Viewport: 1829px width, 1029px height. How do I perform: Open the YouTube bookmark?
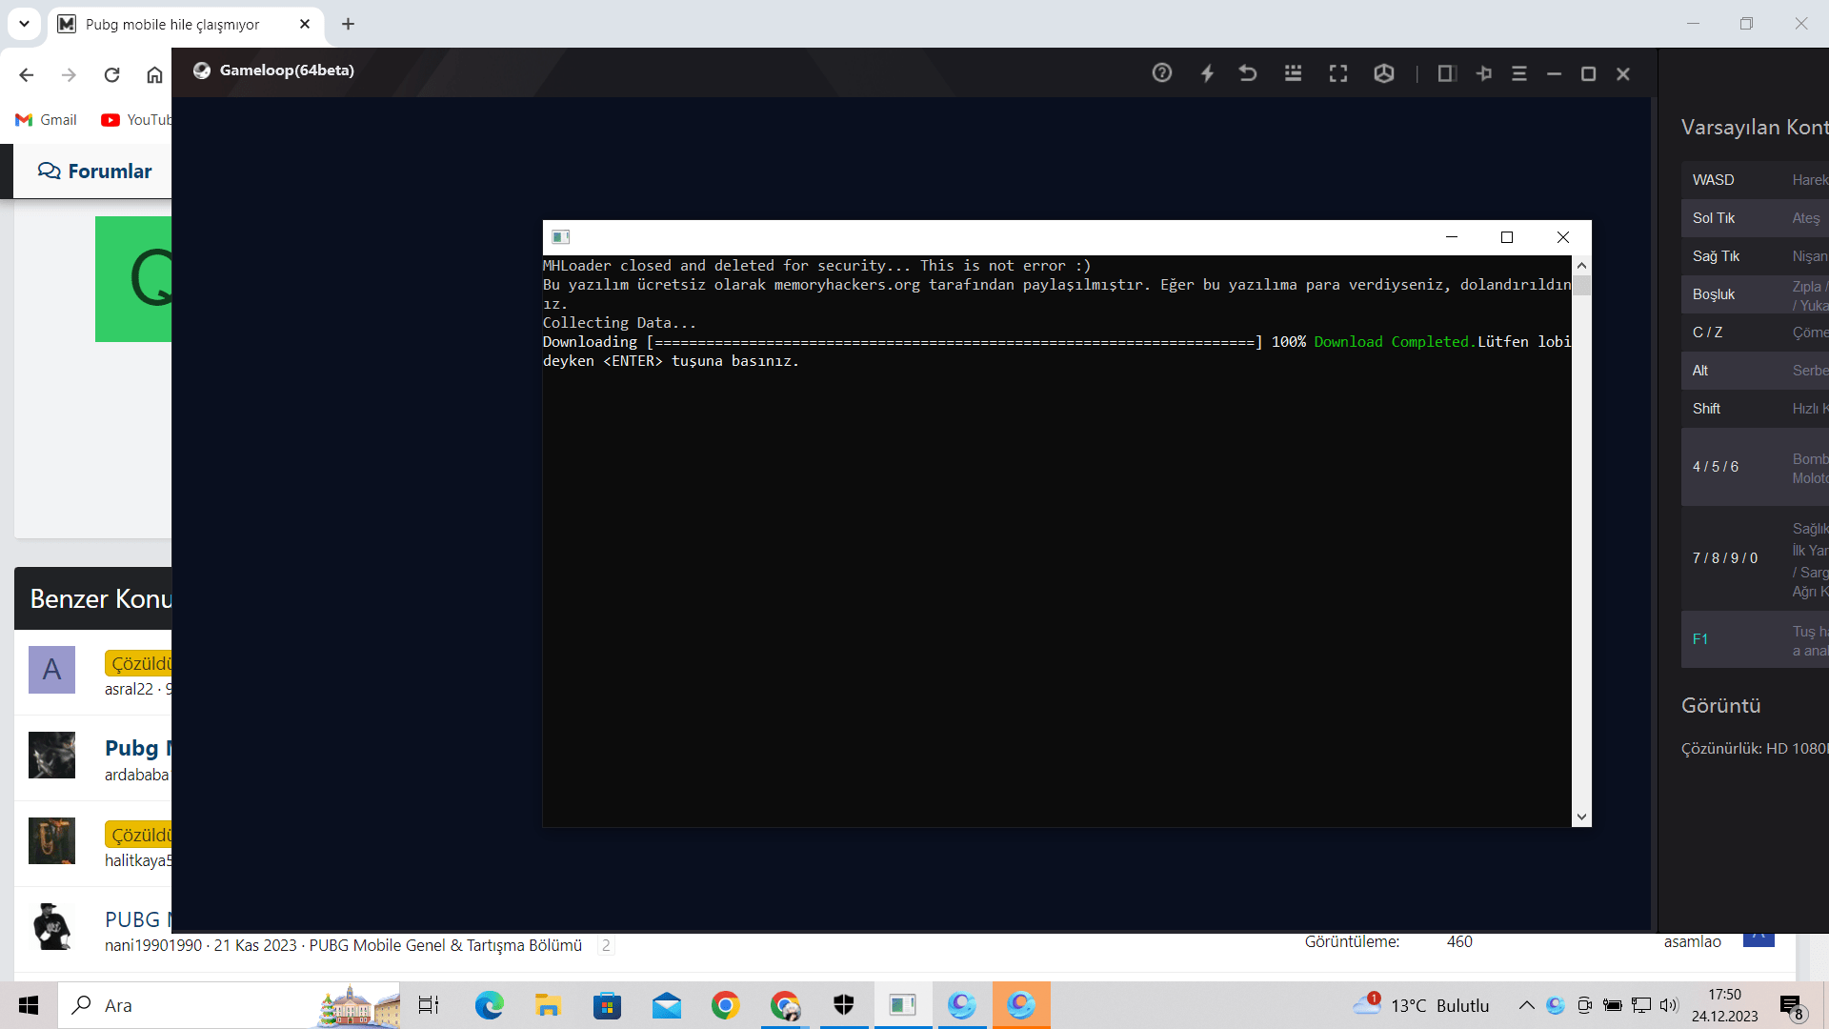coord(136,120)
